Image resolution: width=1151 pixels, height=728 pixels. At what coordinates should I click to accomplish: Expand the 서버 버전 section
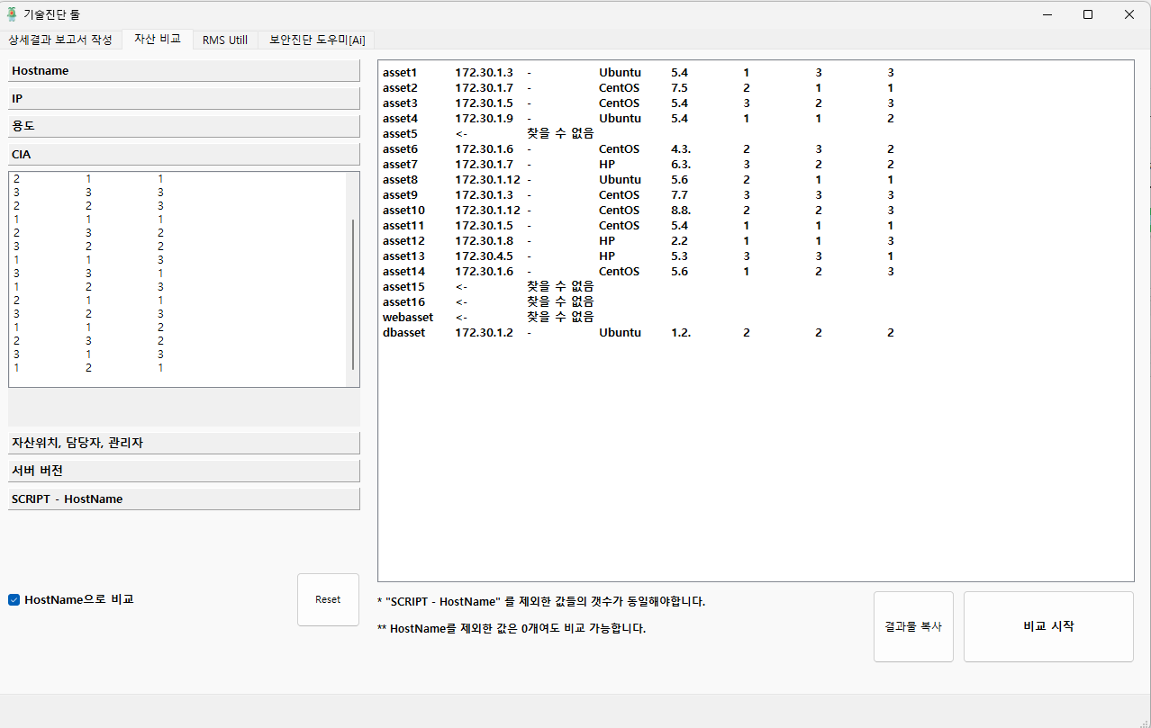pos(184,471)
